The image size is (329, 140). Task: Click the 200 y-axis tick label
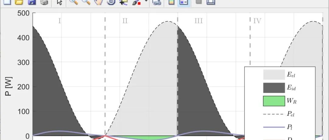click(23, 86)
